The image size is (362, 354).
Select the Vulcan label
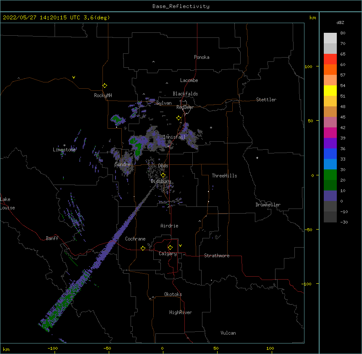pyautogui.click(x=228, y=333)
